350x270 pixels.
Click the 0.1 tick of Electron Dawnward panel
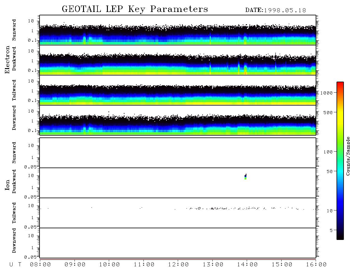pyautogui.click(x=32, y=130)
